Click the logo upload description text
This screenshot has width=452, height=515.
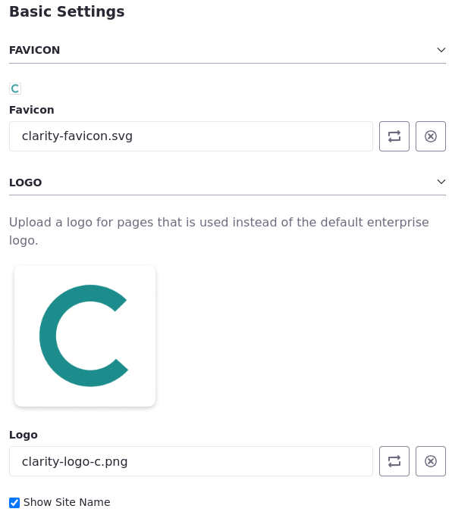pos(219,231)
